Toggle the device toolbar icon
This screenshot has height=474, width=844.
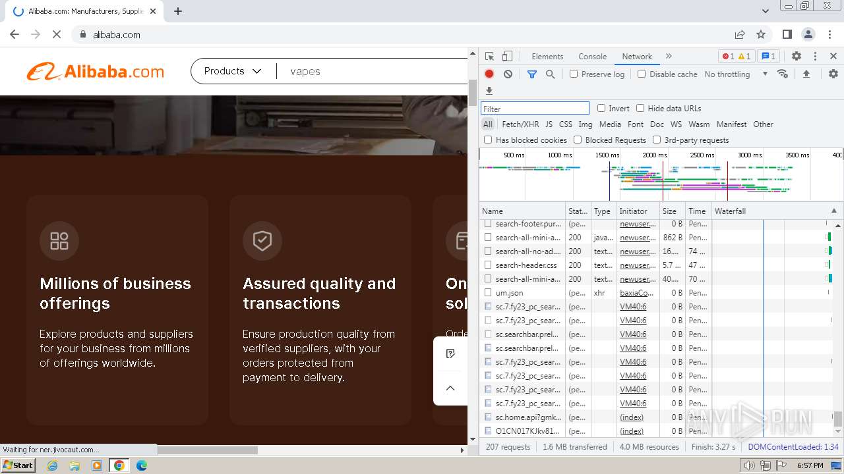(507, 57)
